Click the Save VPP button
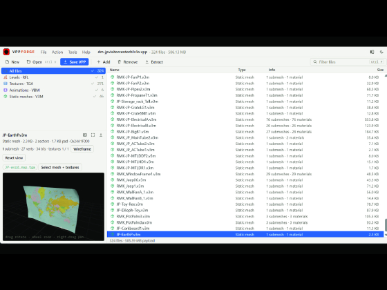This screenshot has width=387, height=290. pos(75,62)
